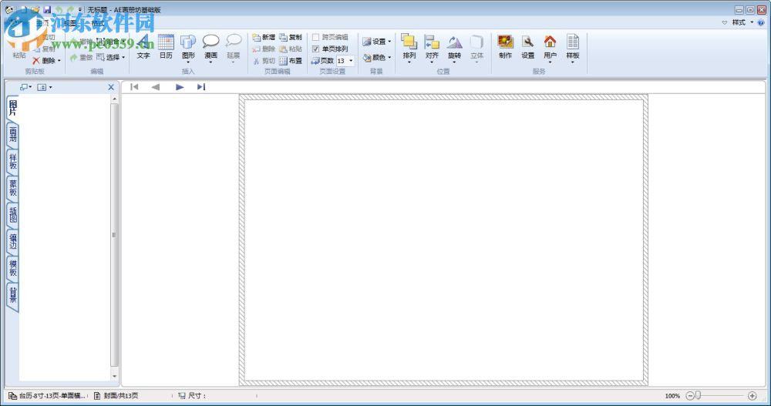Go to the next page
771x406 pixels.
(x=180, y=87)
